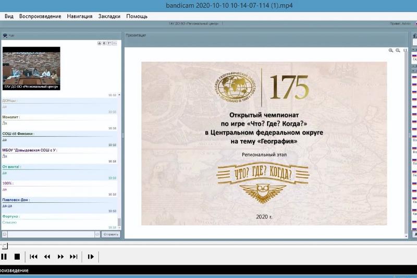The height and width of the screenshot is (278, 417).
Task: Stop the video playback
Action: point(17,257)
